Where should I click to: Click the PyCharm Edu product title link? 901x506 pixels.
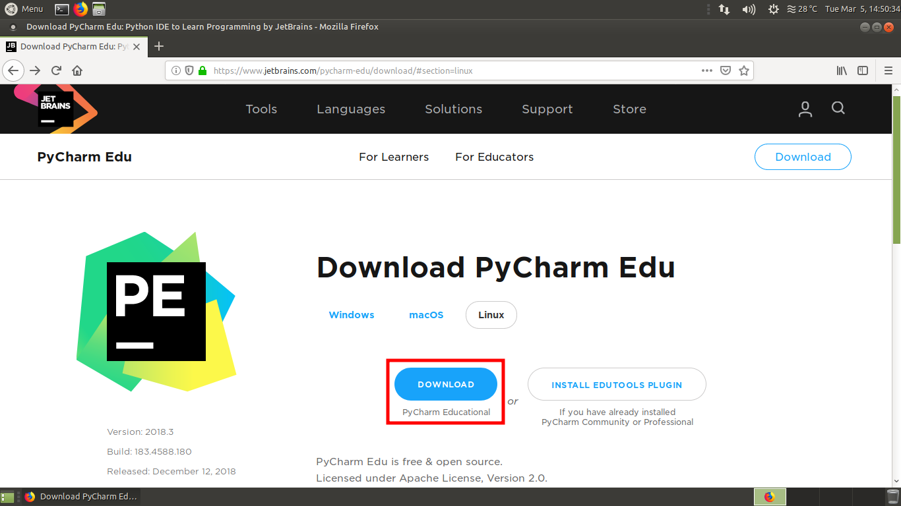(x=84, y=157)
